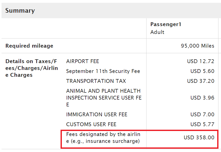Image resolution: width=221 pixels, height=152 pixels.
Task: Click the IMMIGRATION USER FEE item
Action: click(x=97, y=115)
